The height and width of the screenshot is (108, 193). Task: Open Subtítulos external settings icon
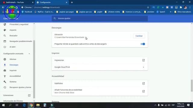[144, 83]
